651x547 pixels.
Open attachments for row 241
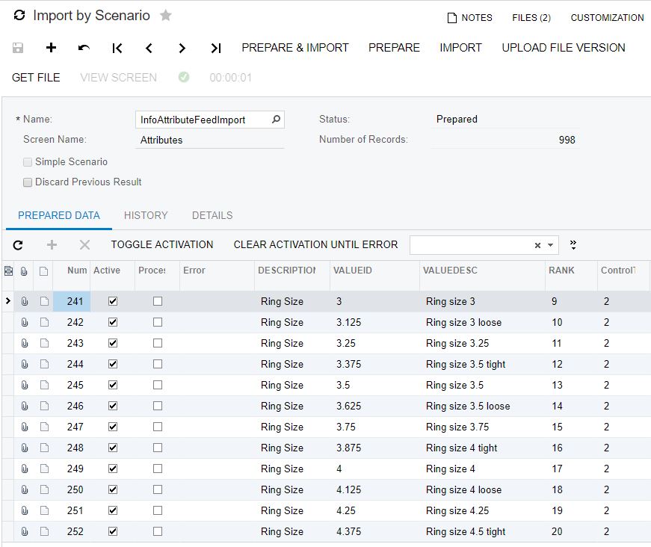[x=25, y=301]
